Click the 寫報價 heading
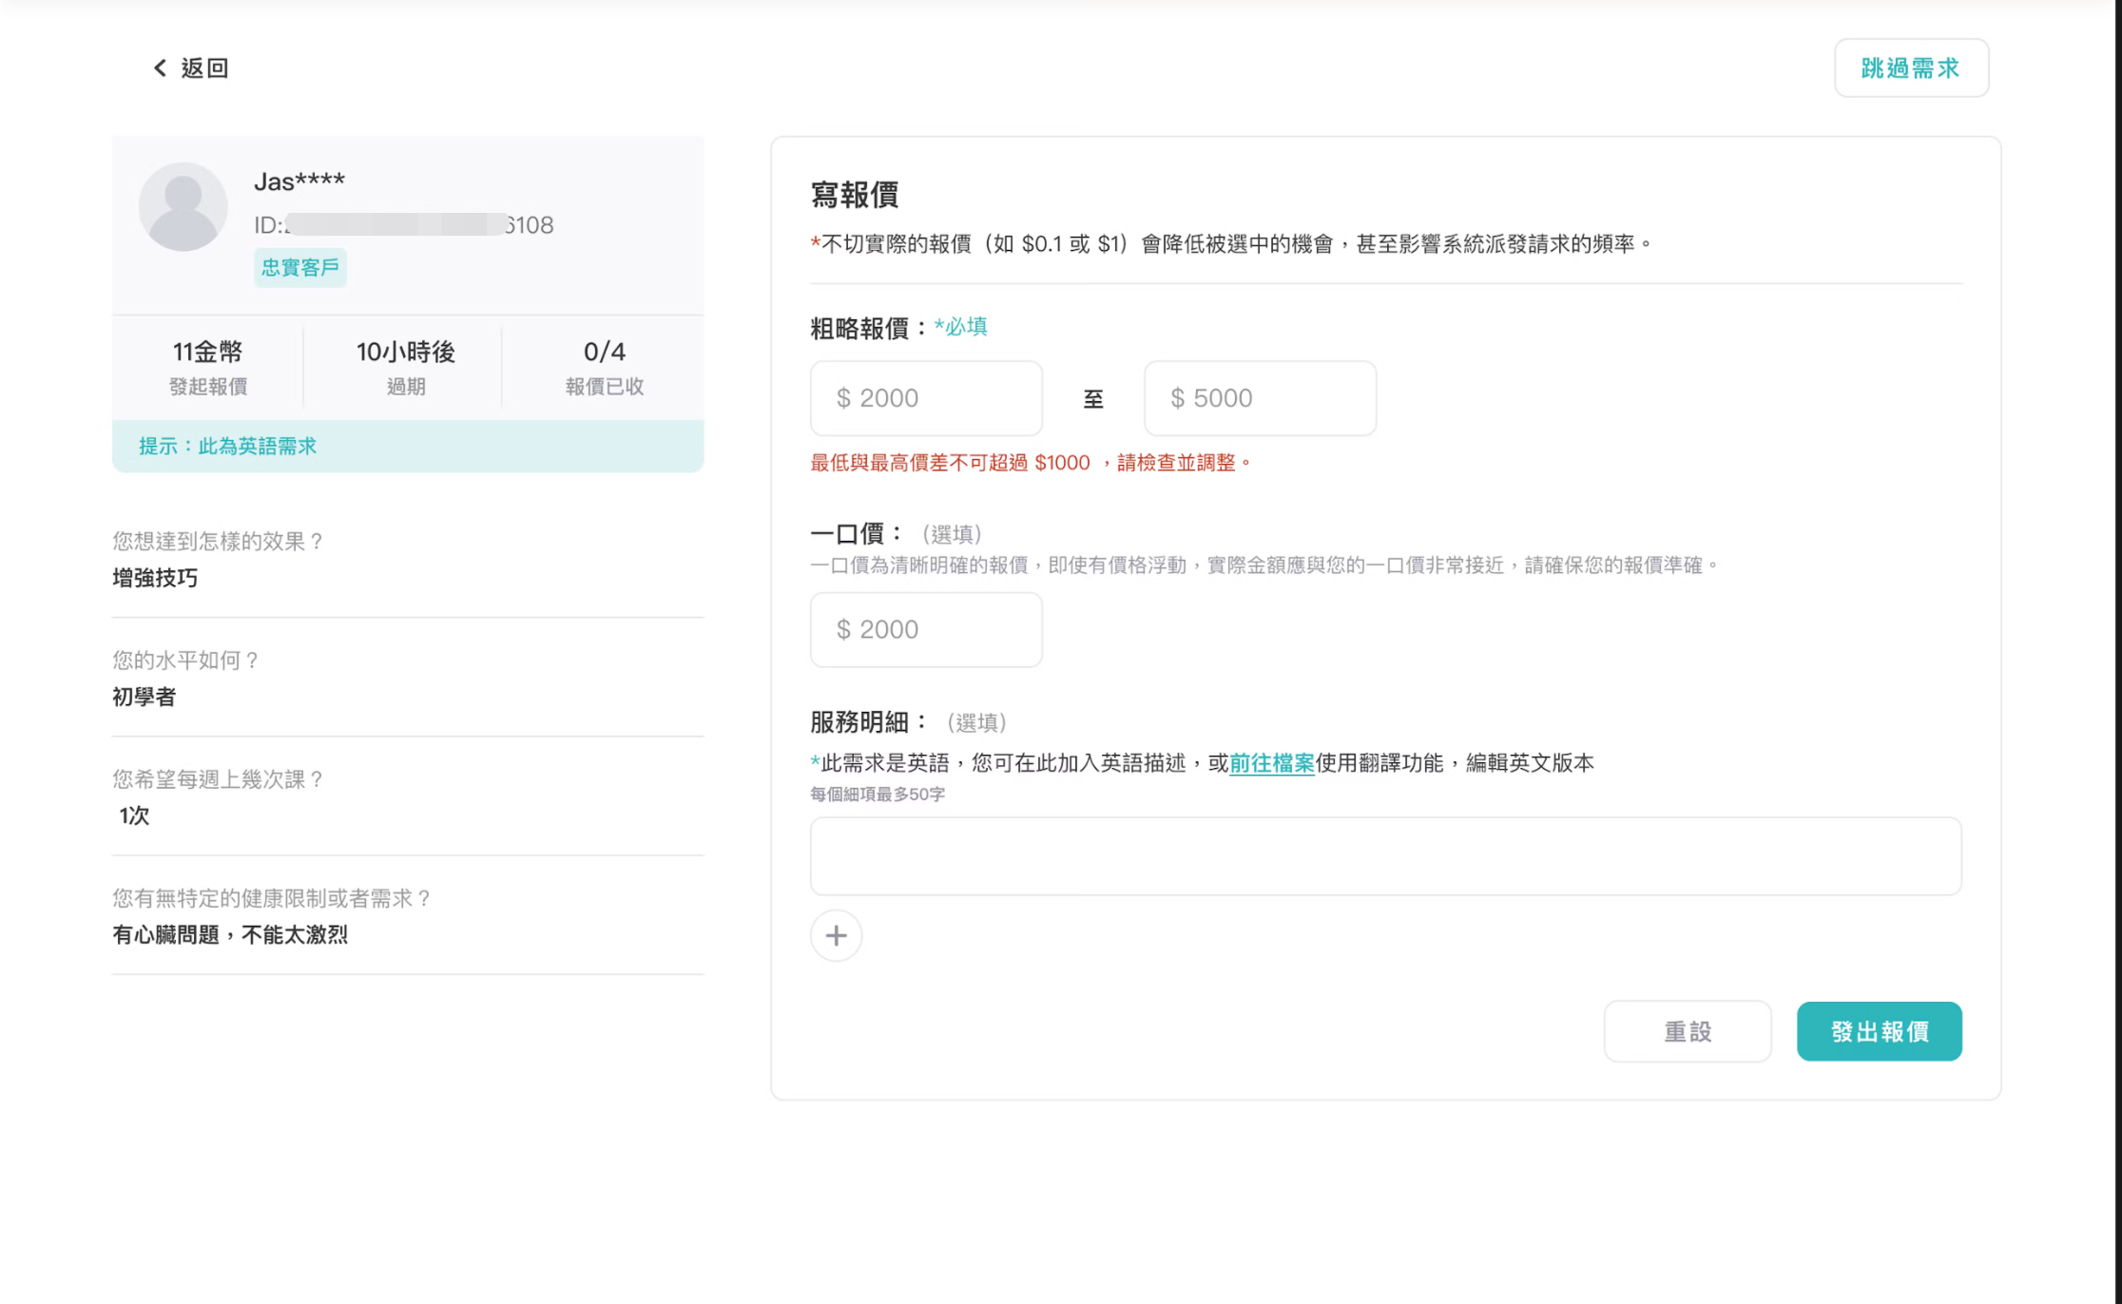 (855, 195)
